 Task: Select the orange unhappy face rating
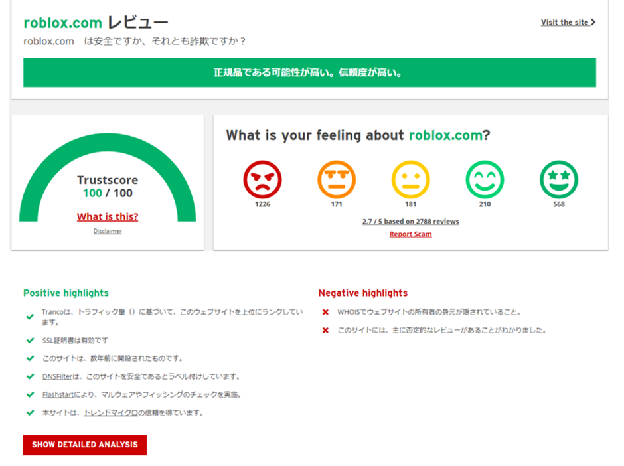tap(337, 179)
